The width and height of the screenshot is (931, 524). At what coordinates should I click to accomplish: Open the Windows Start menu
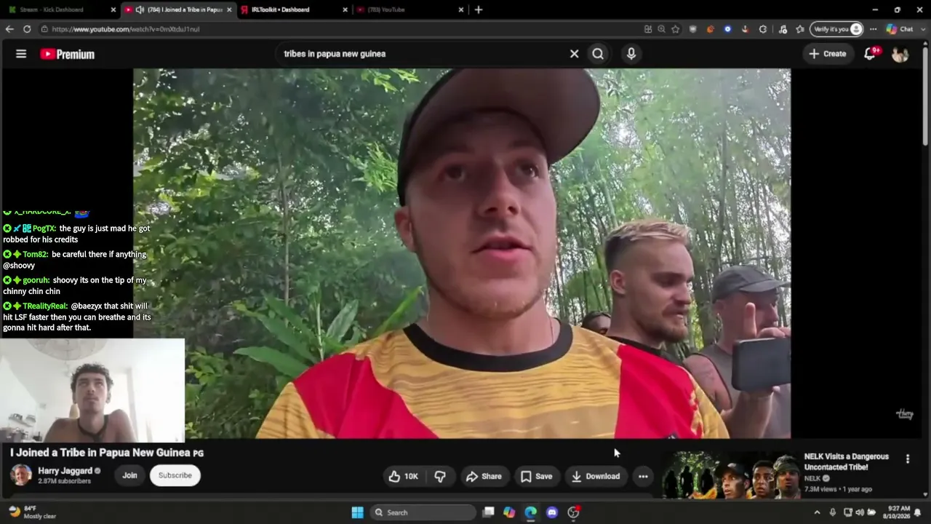[x=357, y=512]
